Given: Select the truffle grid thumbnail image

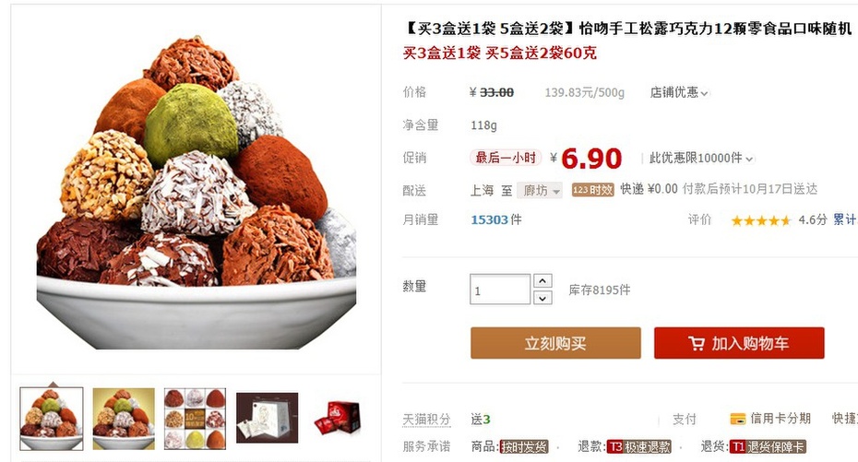Looking at the screenshot, I should click(196, 419).
